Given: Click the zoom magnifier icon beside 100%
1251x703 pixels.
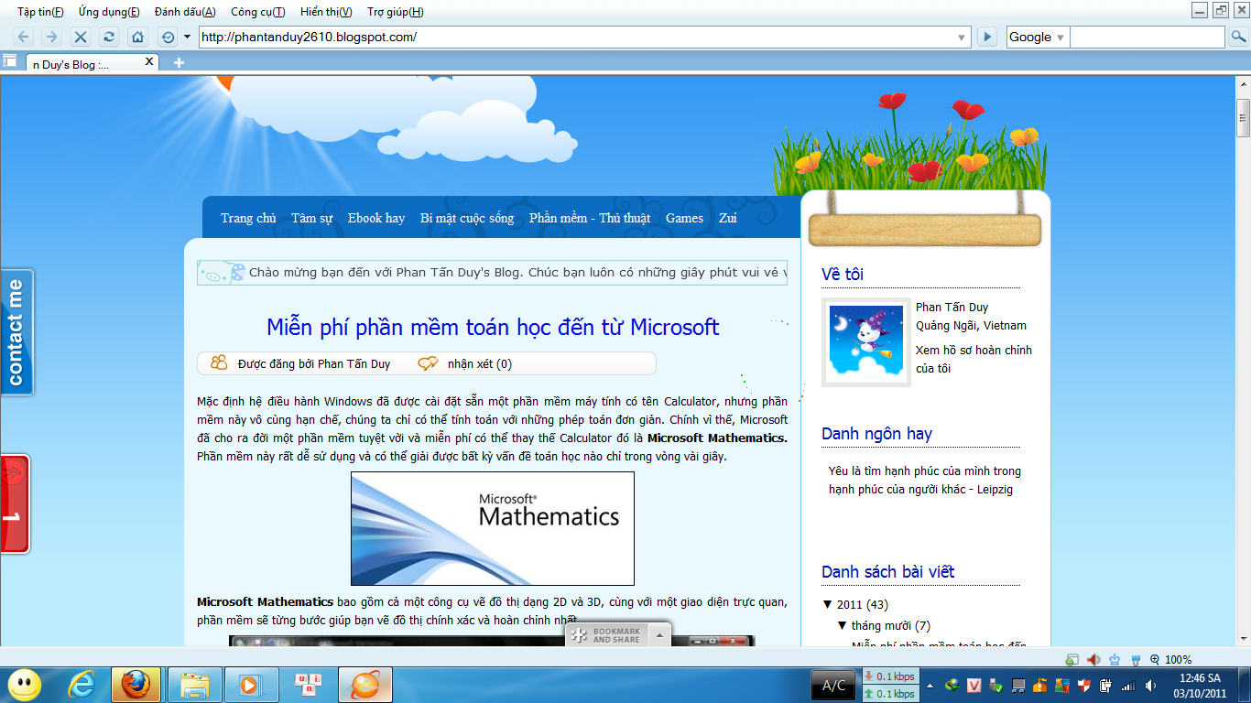Looking at the screenshot, I should point(1155,659).
